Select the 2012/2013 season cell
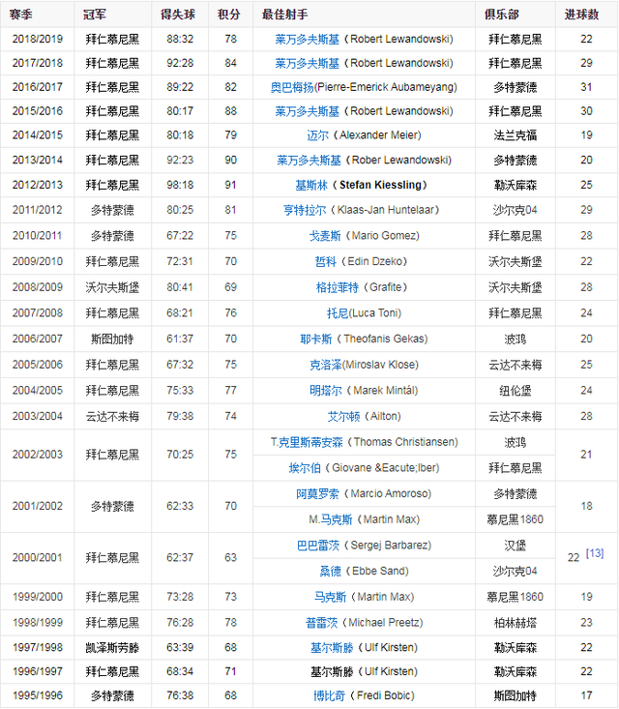 point(38,185)
